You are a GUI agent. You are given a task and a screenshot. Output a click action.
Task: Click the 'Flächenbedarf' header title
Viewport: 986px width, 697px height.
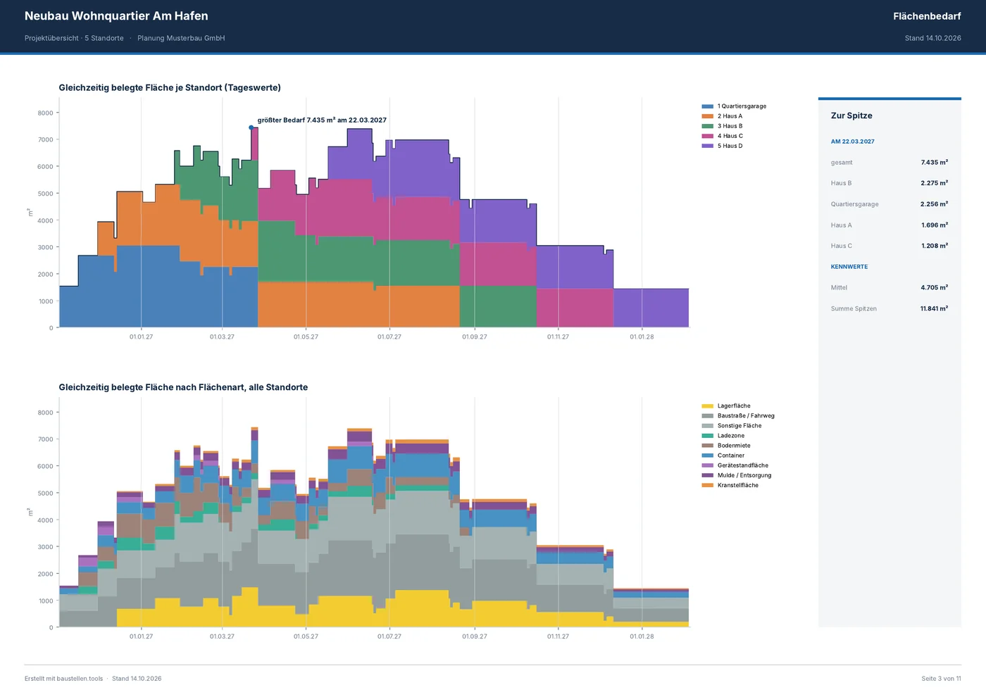point(927,16)
